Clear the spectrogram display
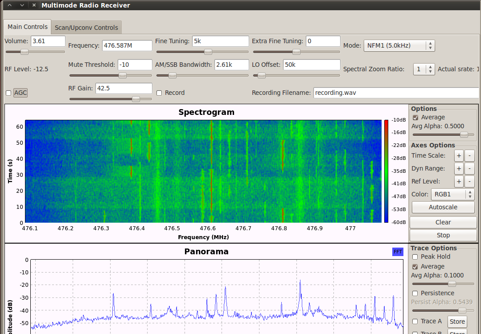Screen dimensions: 481x334 tap(443, 222)
